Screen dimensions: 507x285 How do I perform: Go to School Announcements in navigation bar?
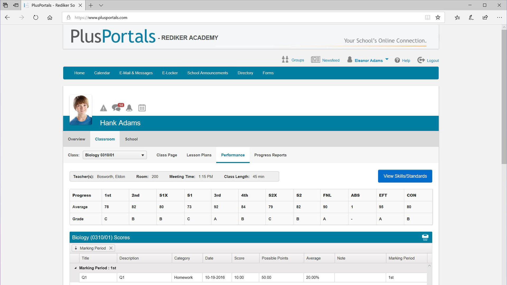208,73
